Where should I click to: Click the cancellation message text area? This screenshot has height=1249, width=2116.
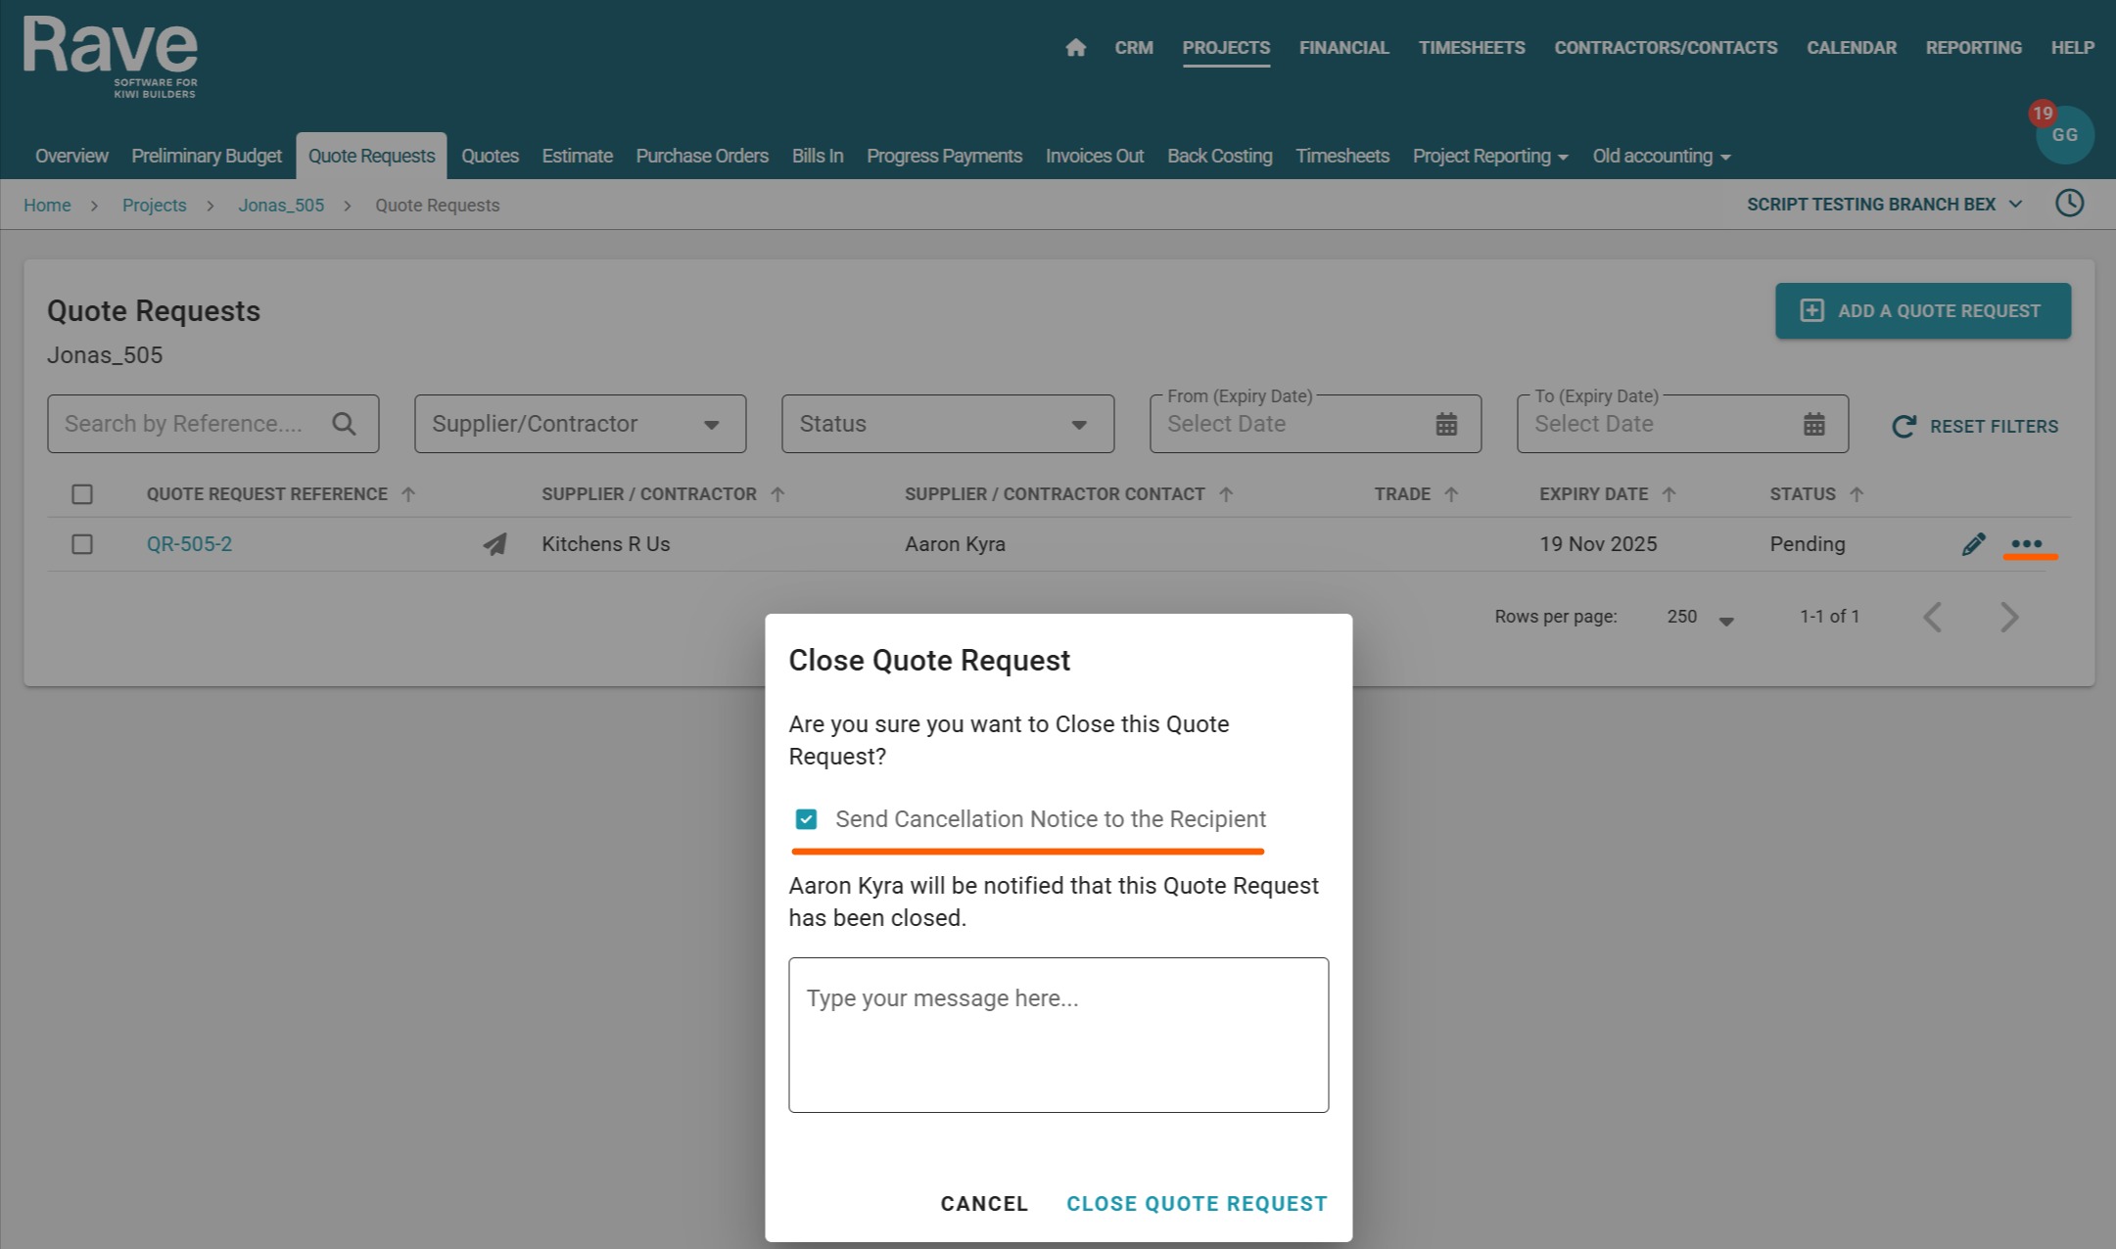(x=1058, y=1035)
